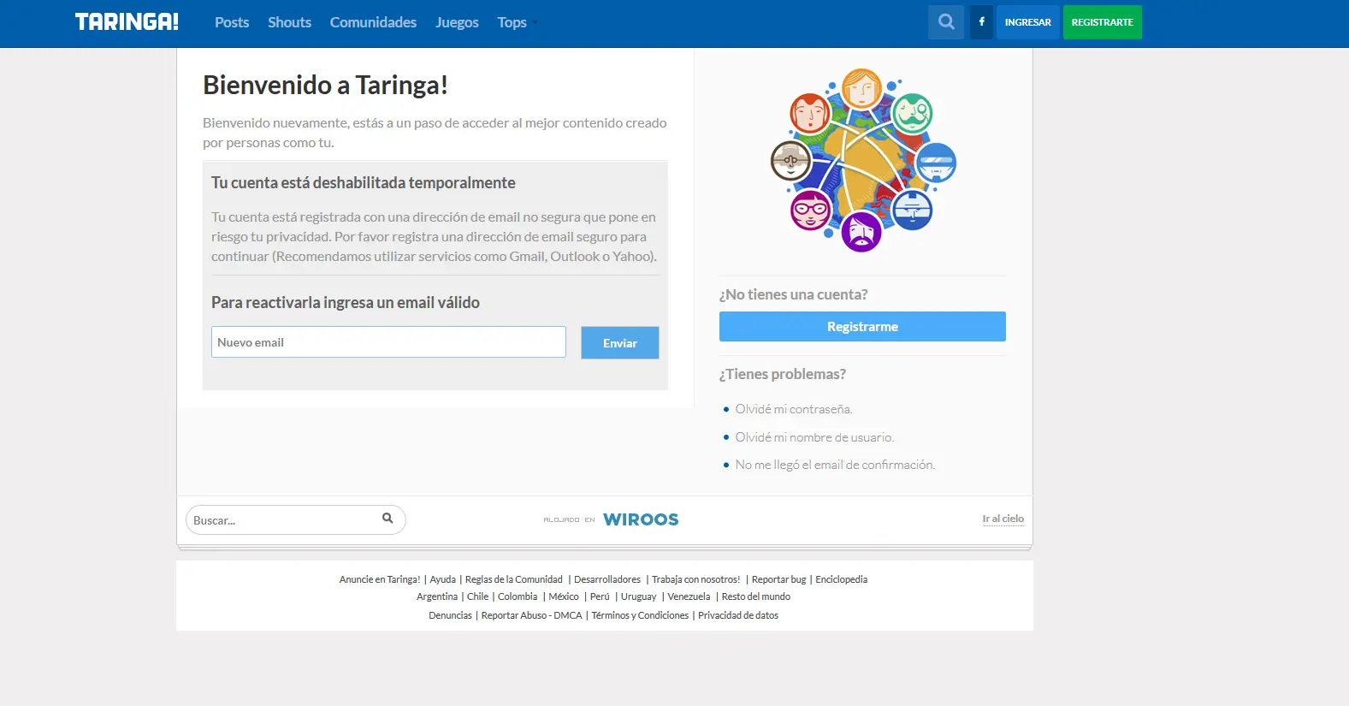Screen dimensions: 1349x706
Task: Select Chile in the footer
Action: tap(478, 596)
